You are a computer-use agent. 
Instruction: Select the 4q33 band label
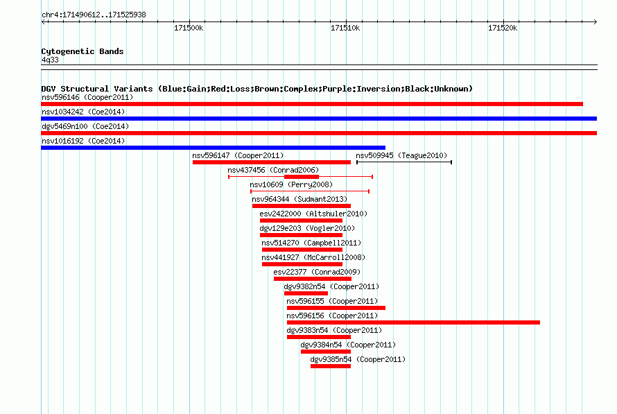(x=50, y=60)
